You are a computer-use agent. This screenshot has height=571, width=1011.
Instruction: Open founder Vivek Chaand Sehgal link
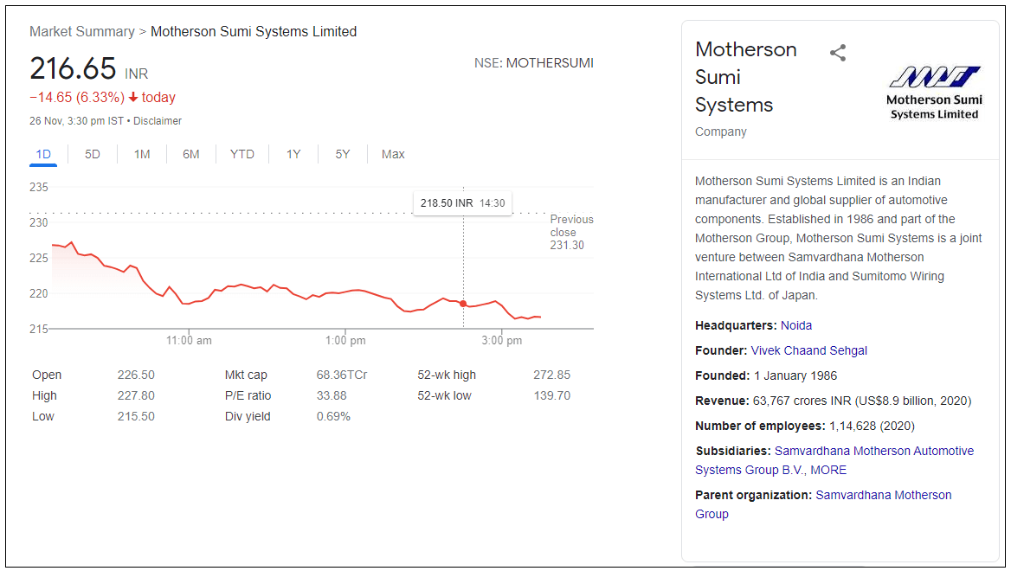[x=808, y=350]
